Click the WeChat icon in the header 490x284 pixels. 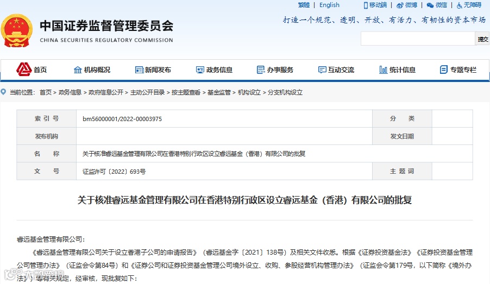(430, 5)
